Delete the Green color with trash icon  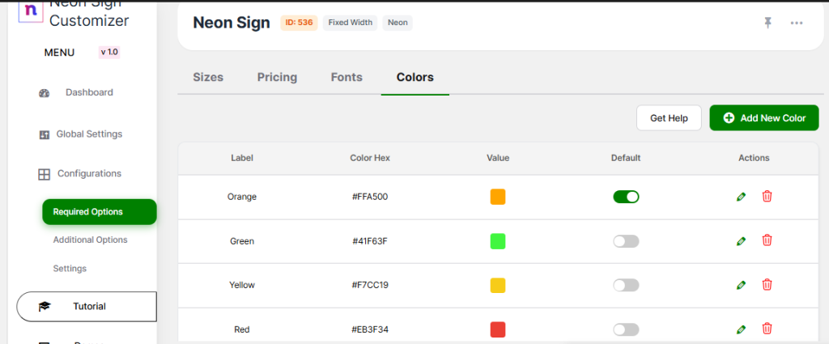(767, 240)
